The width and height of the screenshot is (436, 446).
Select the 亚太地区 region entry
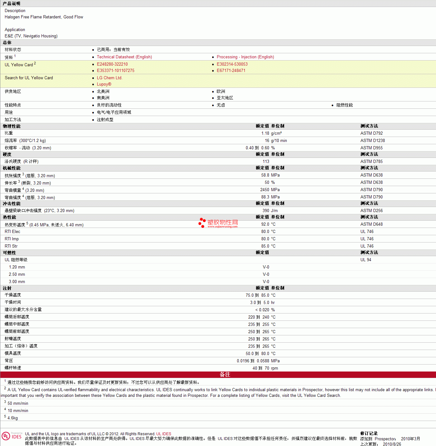(x=225, y=98)
